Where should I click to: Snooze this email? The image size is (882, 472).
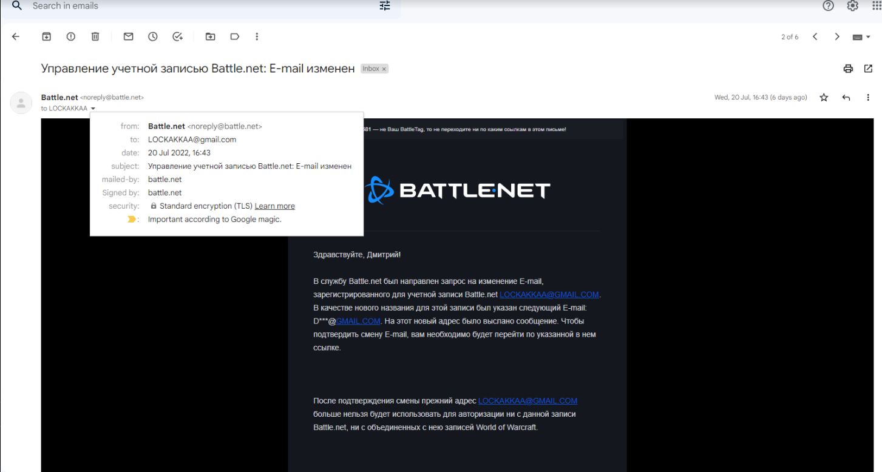point(153,36)
